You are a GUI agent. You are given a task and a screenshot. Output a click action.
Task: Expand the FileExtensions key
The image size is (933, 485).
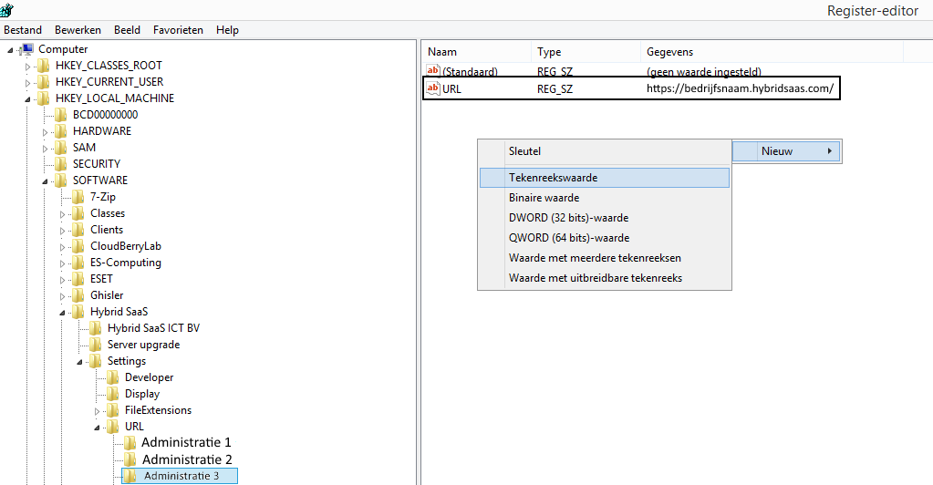98,411
